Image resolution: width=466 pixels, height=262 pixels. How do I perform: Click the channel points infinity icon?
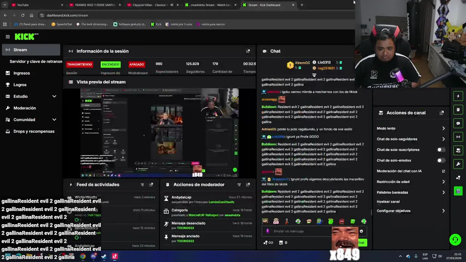(x=268, y=243)
